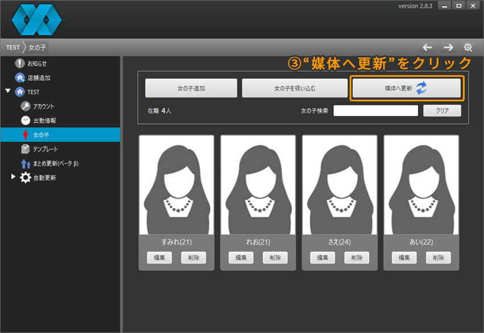
Task: Click the 在籍 4人 count text
Action: coord(159,110)
